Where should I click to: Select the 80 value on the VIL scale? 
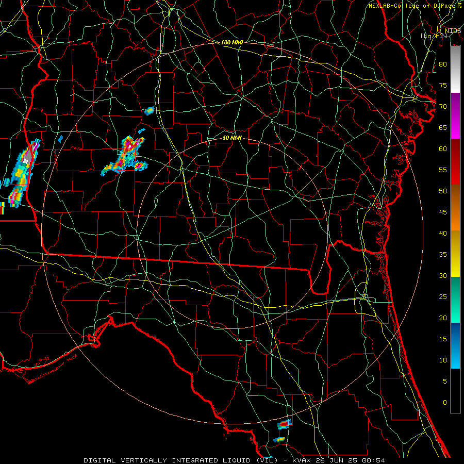[443, 64]
